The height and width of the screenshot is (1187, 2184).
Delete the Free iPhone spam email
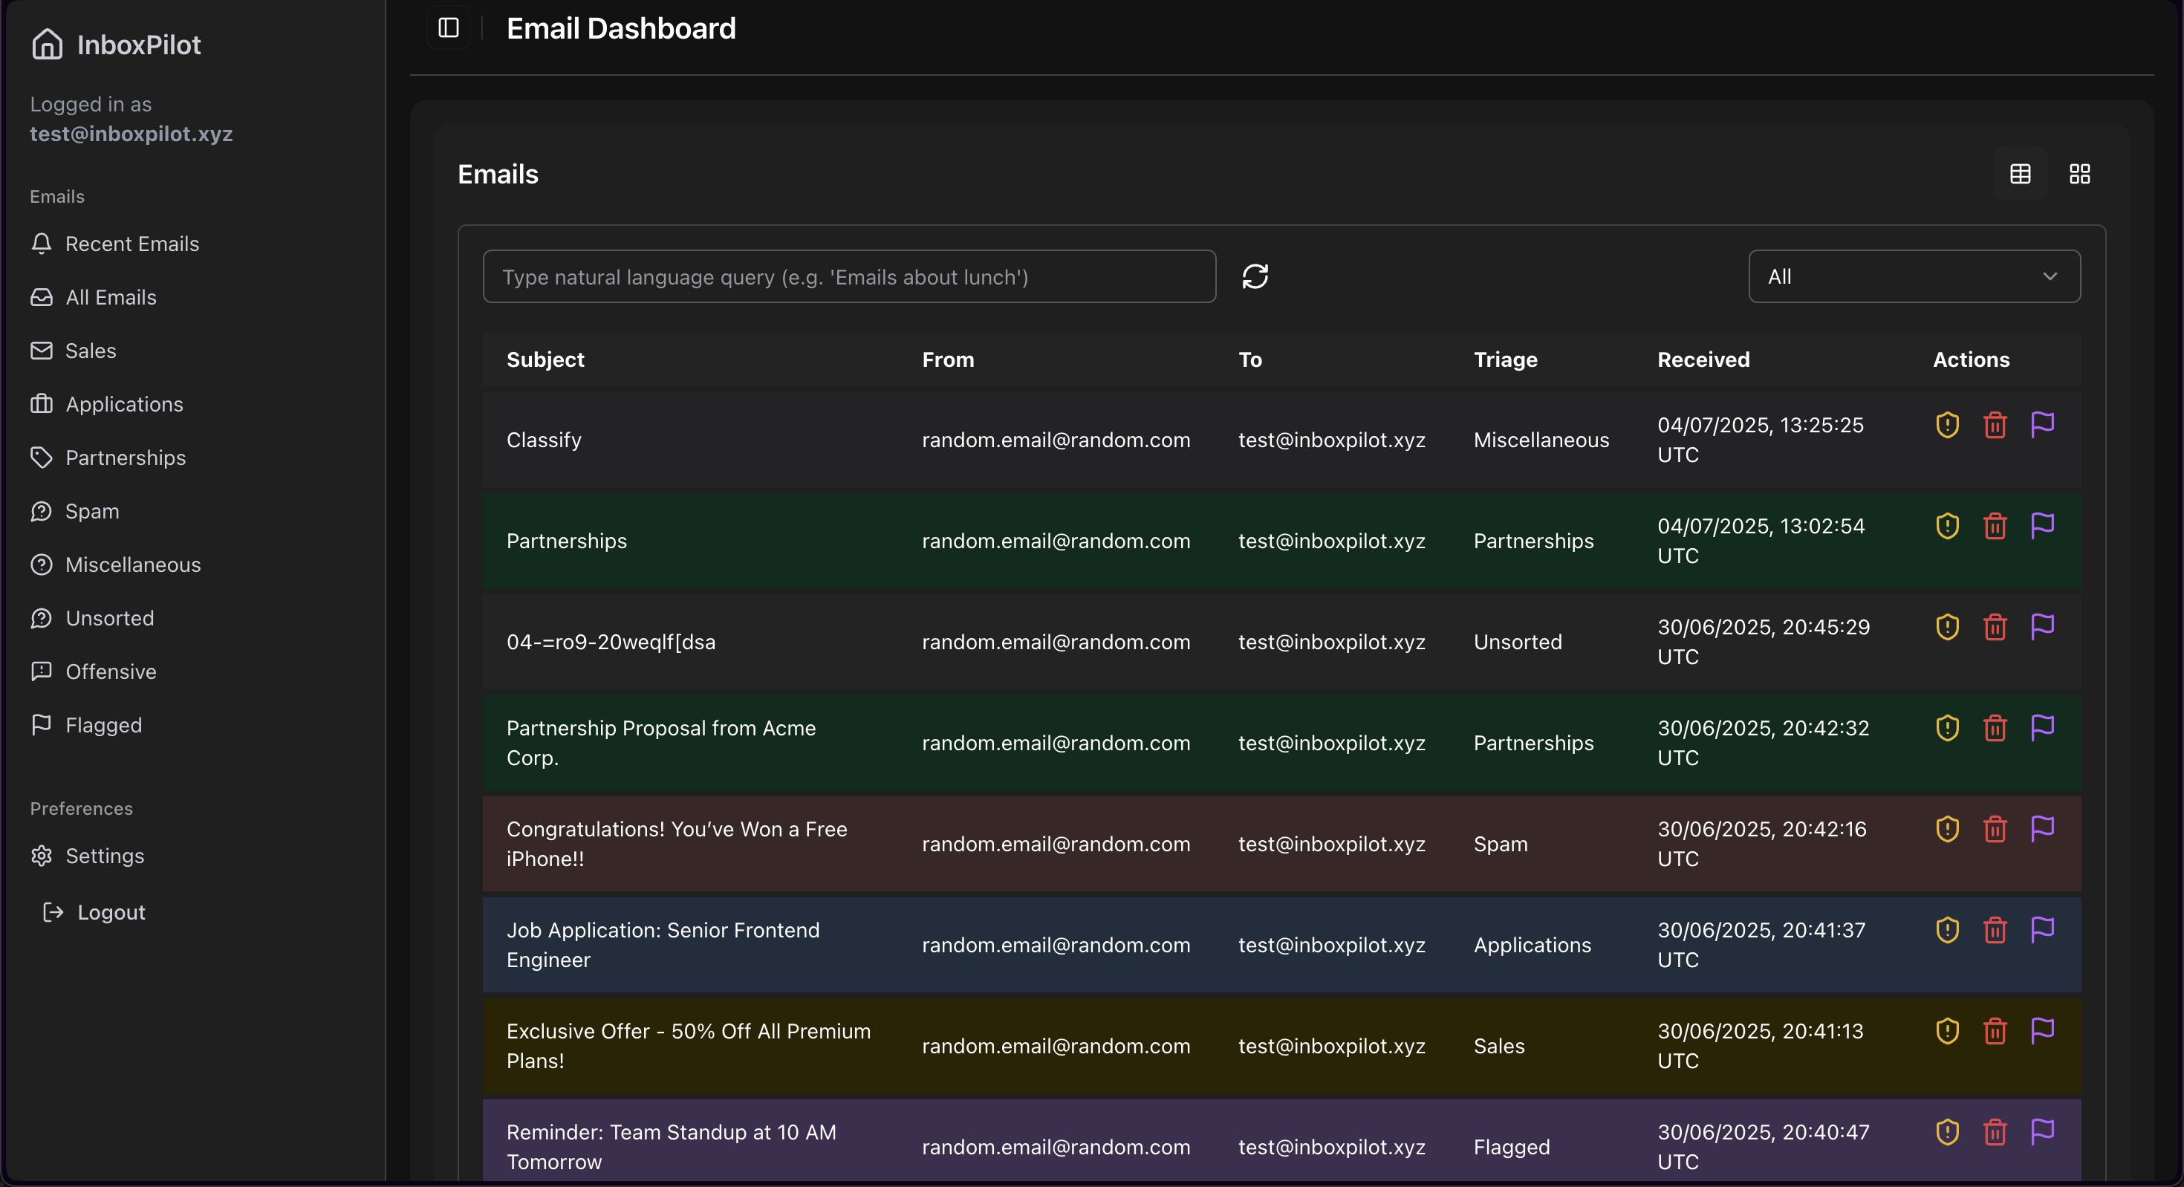[1995, 828]
